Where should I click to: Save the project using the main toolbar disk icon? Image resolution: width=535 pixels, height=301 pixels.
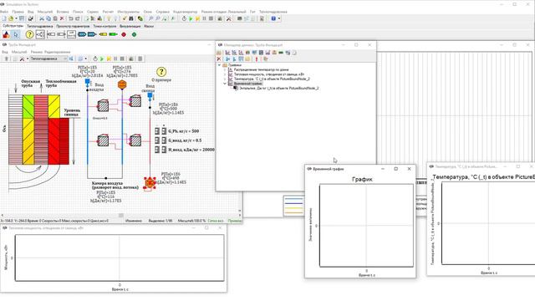pyautogui.click(x=22, y=18)
